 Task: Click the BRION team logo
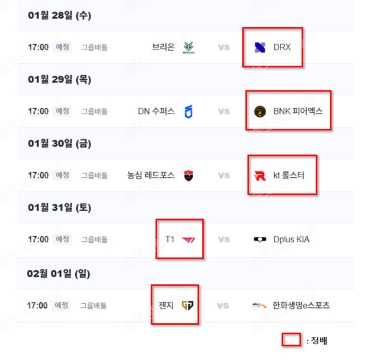(x=188, y=48)
